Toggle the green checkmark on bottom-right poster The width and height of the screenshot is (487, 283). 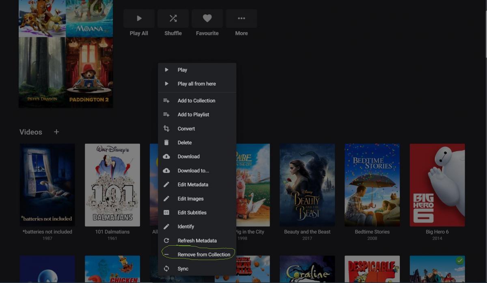click(459, 261)
